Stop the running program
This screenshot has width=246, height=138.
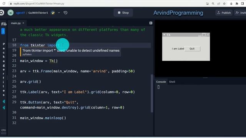[x=123, y=13]
